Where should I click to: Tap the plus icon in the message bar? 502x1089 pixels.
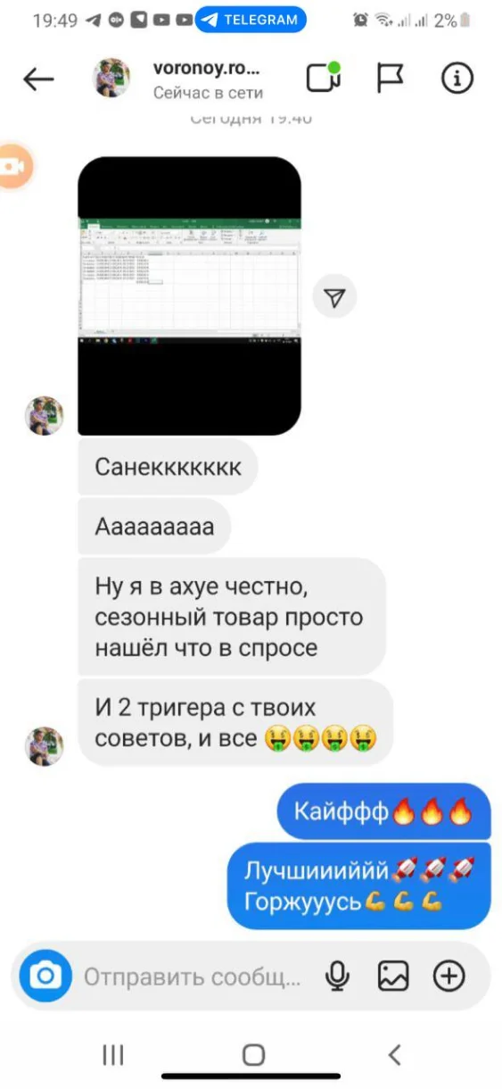(x=449, y=977)
